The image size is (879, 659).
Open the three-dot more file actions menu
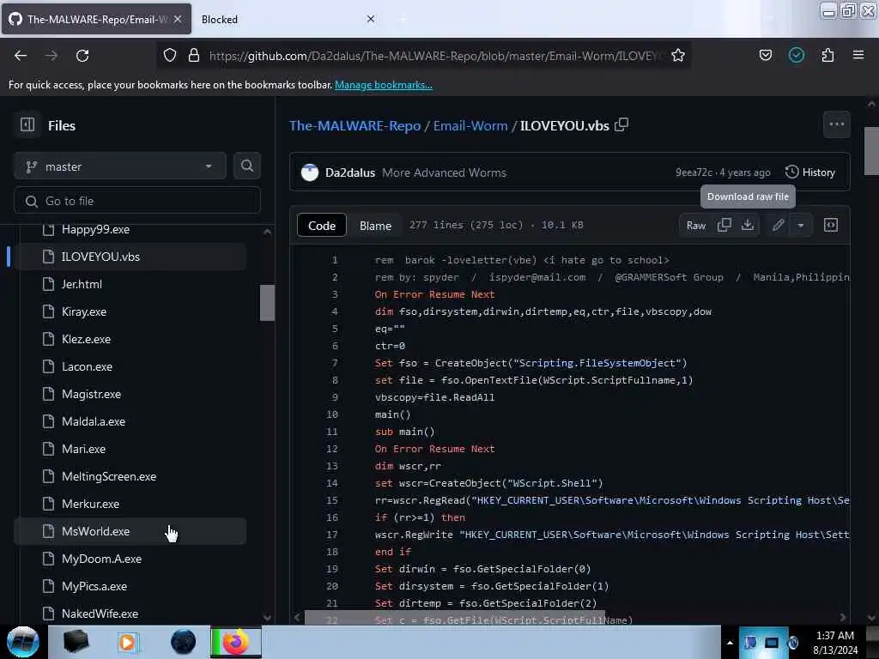click(x=836, y=124)
